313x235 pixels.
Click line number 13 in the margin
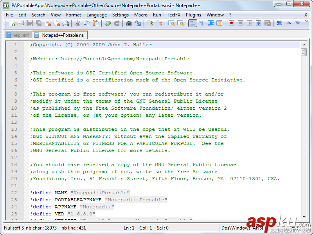(x=14, y=129)
